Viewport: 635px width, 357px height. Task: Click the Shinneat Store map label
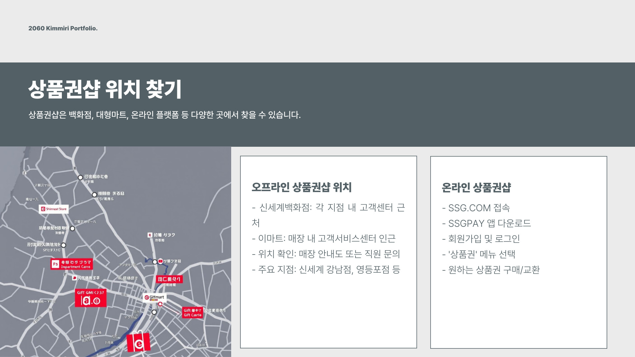pos(54,209)
